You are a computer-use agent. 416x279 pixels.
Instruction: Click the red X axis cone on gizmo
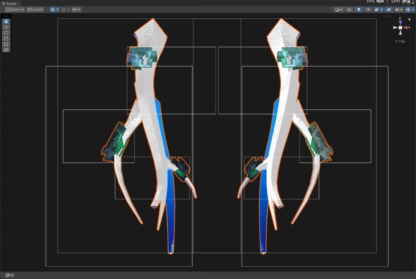pyautogui.click(x=405, y=28)
